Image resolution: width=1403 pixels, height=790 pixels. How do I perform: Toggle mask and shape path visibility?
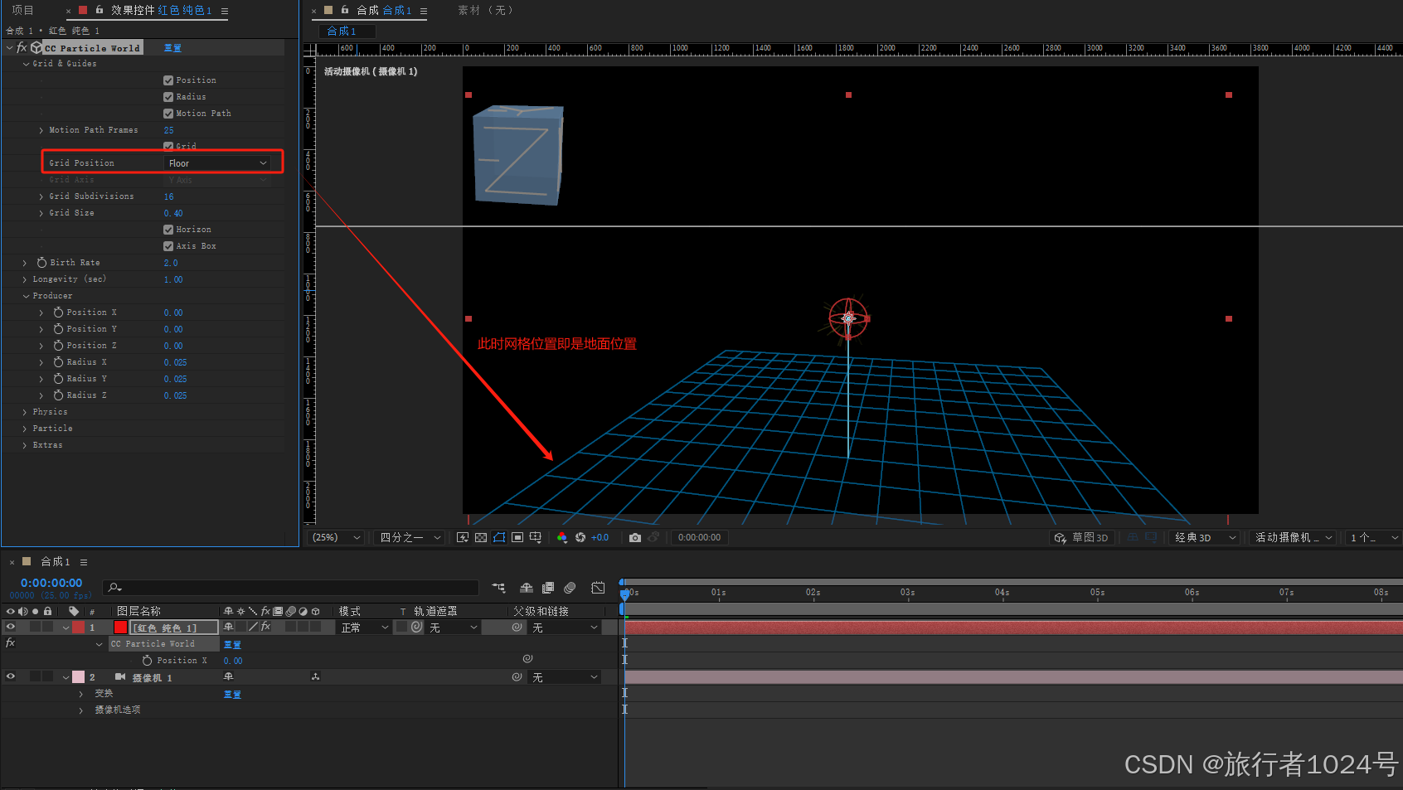[499, 538]
